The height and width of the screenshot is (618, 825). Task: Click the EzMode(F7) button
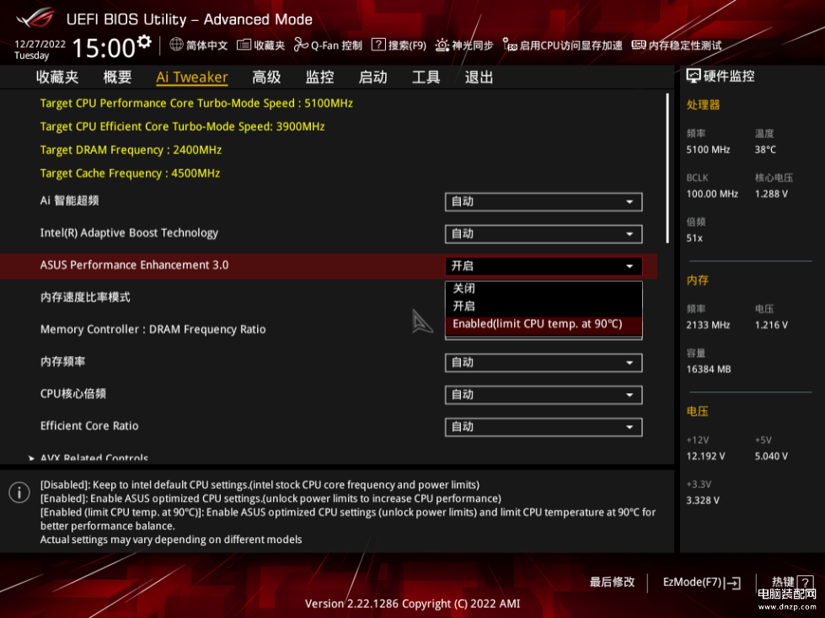pyautogui.click(x=702, y=583)
